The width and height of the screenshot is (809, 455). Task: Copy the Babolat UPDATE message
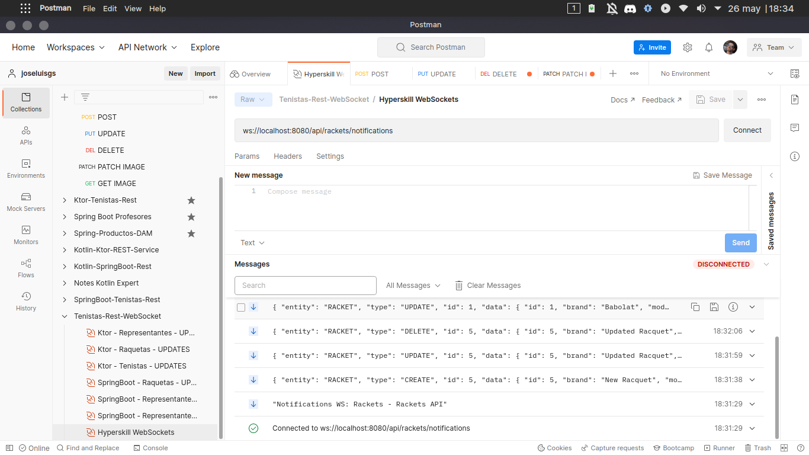click(x=695, y=307)
